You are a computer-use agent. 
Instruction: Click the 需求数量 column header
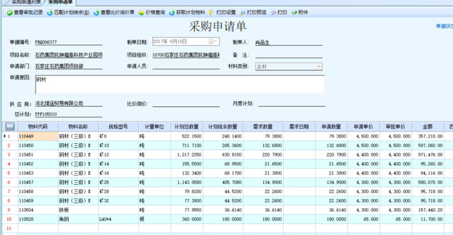click(x=263, y=126)
